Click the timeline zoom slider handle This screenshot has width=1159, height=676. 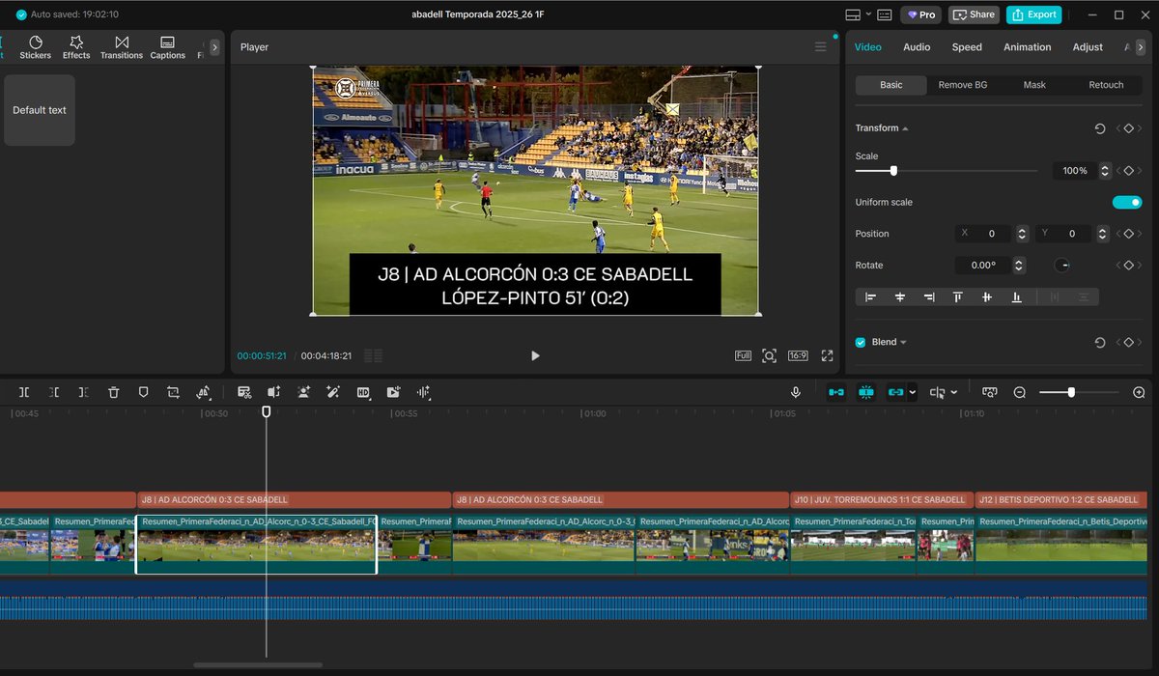point(1071,392)
